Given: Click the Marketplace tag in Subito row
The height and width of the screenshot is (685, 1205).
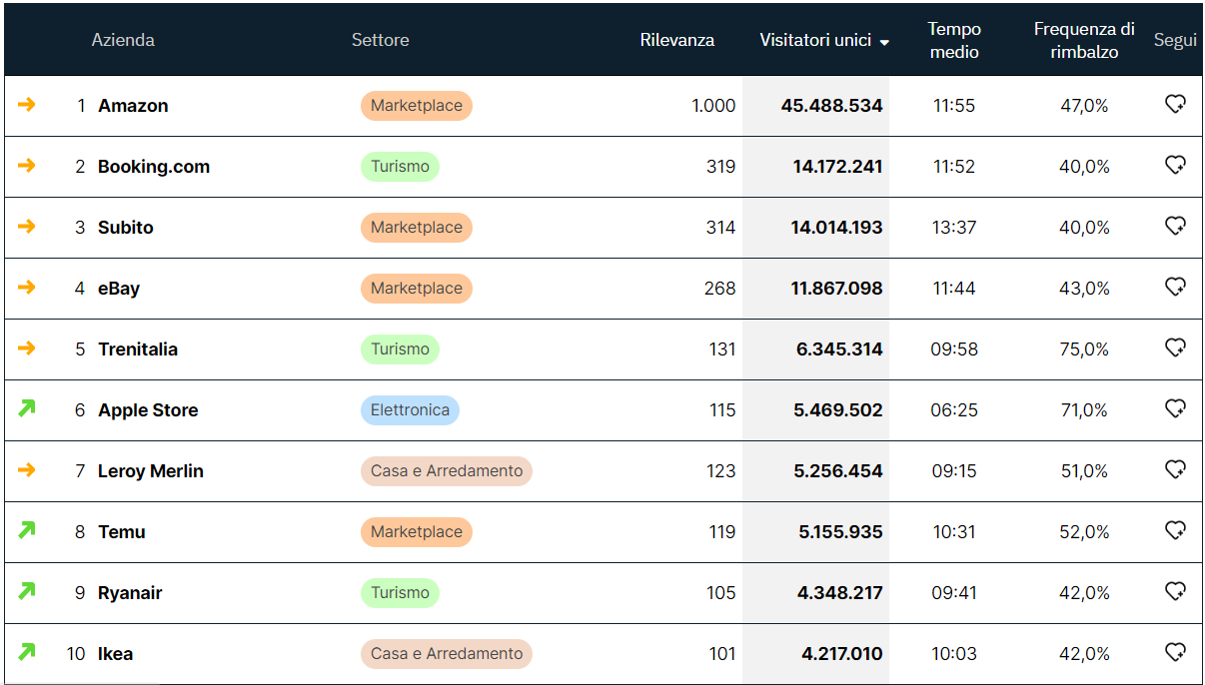Looking at the screenshot, I should 417,228.
